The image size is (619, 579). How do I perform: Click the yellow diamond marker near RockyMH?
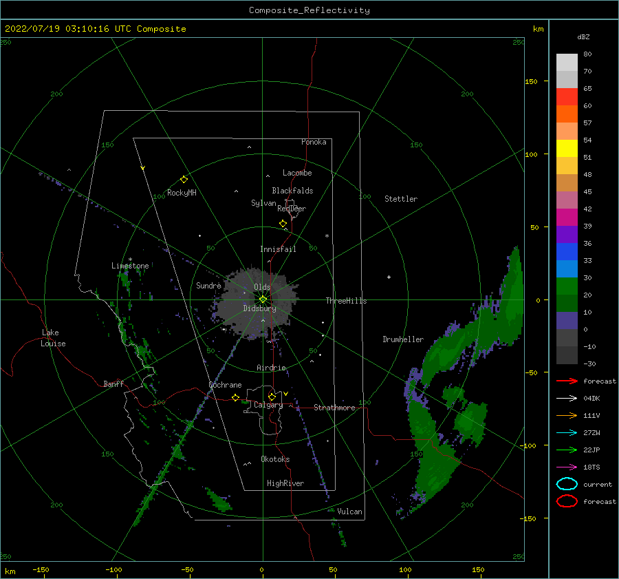(184, 179)
